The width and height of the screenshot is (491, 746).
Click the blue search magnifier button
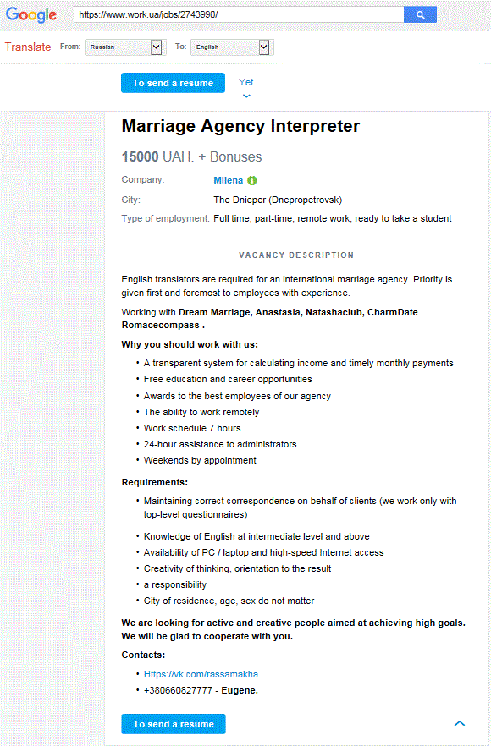click(420, 14)
